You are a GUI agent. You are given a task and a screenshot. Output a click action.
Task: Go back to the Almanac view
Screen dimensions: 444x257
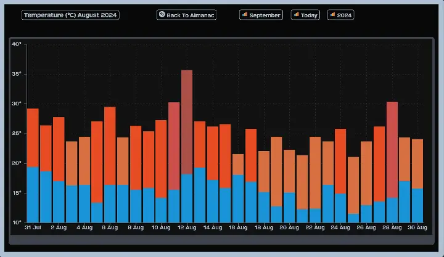click(187, 15)
